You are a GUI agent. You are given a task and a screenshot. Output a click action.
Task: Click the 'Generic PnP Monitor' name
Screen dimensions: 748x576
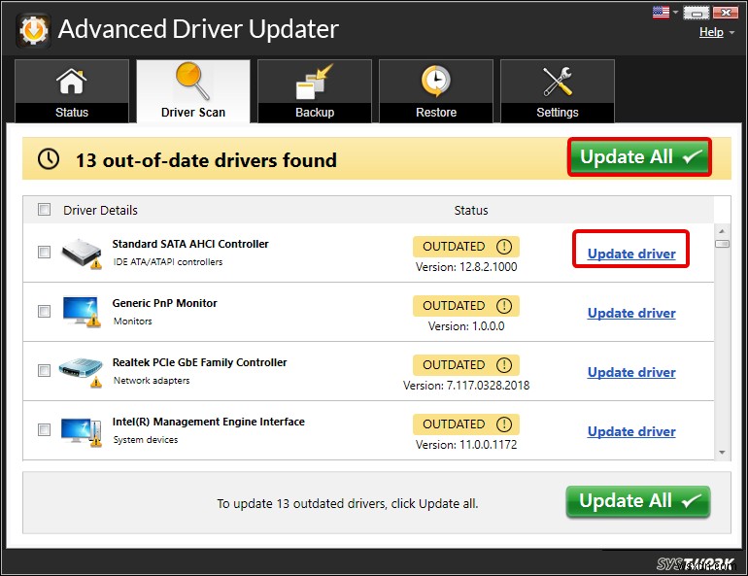click(164, 303)
